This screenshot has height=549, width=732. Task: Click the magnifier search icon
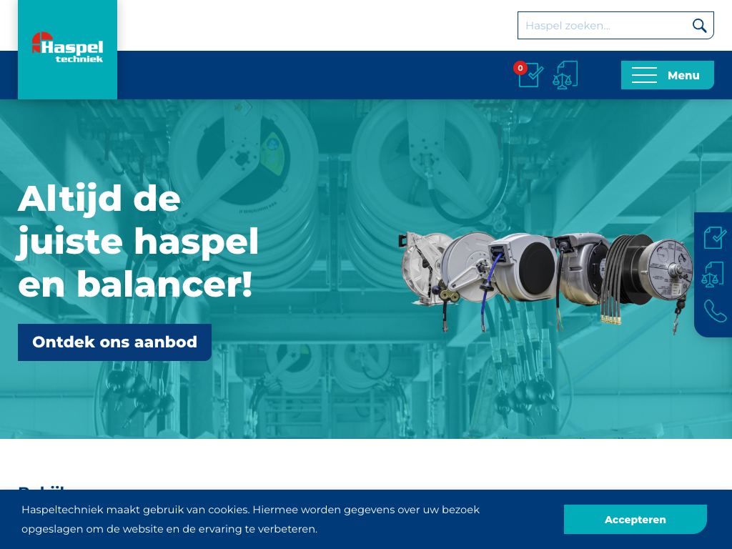pos(699,26)
